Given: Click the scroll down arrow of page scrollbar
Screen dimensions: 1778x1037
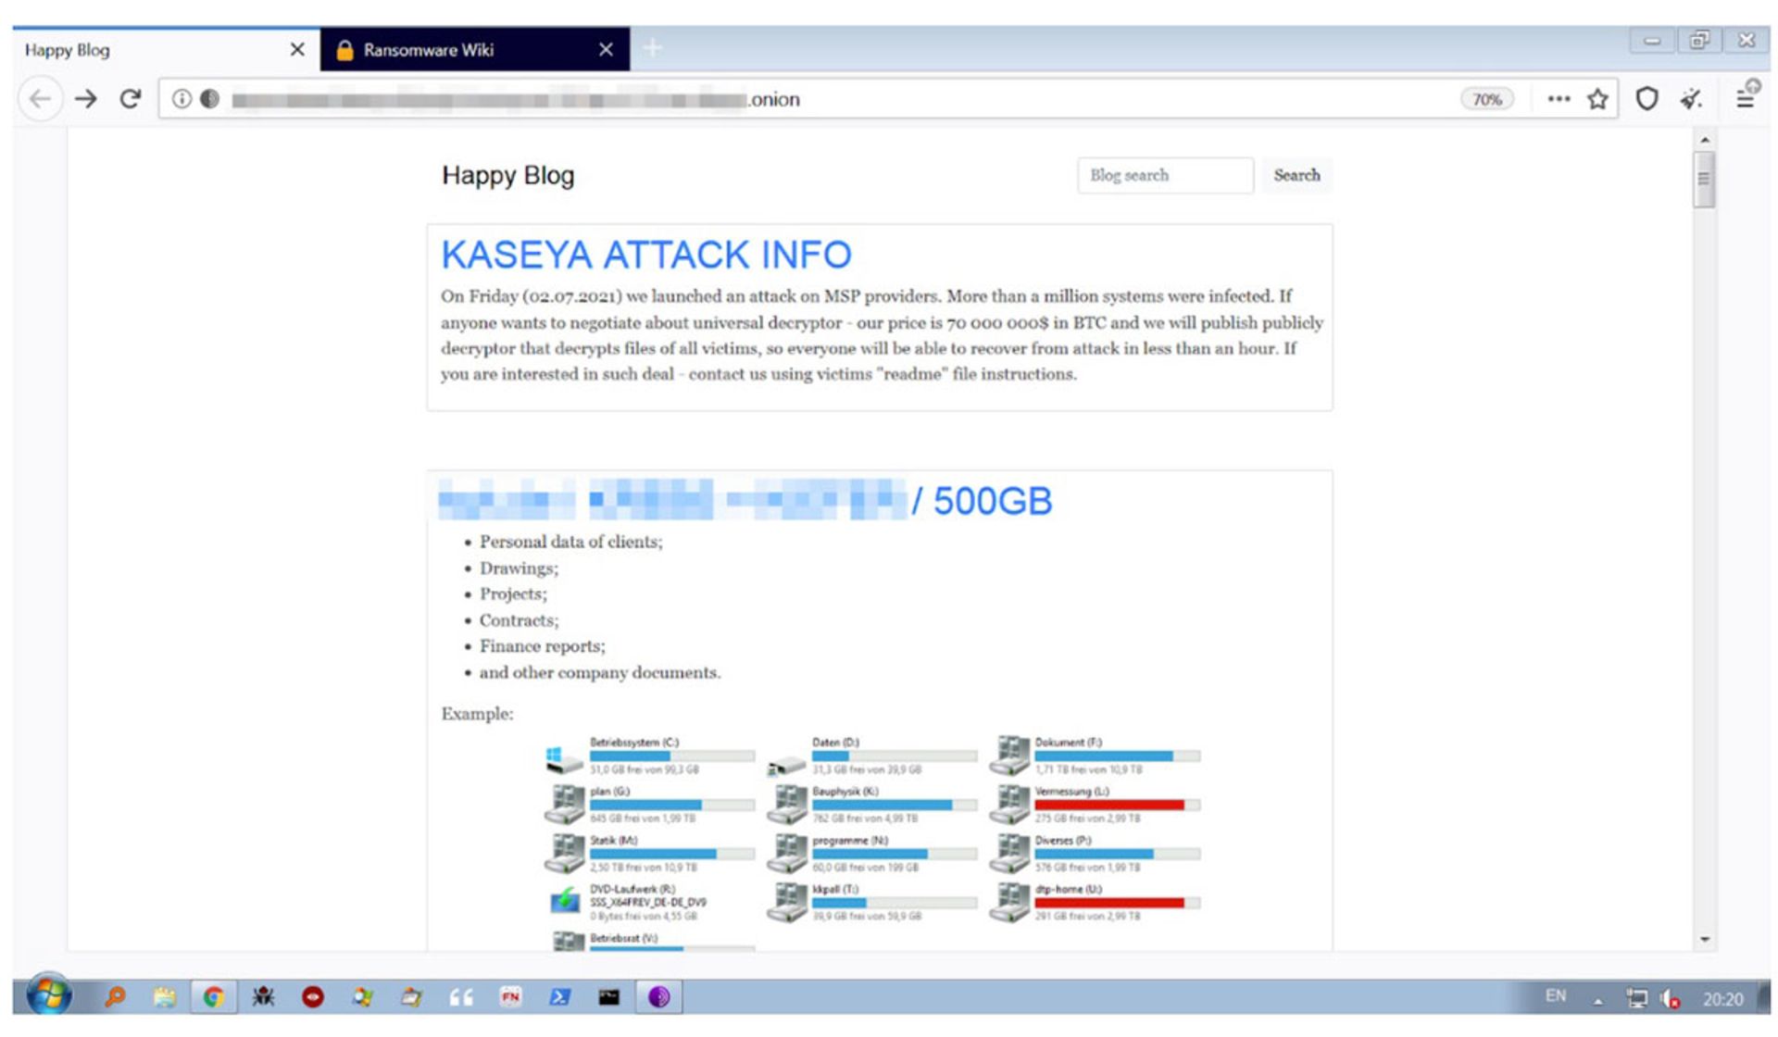Looking at the screenshot, I should pos(1705,939).
